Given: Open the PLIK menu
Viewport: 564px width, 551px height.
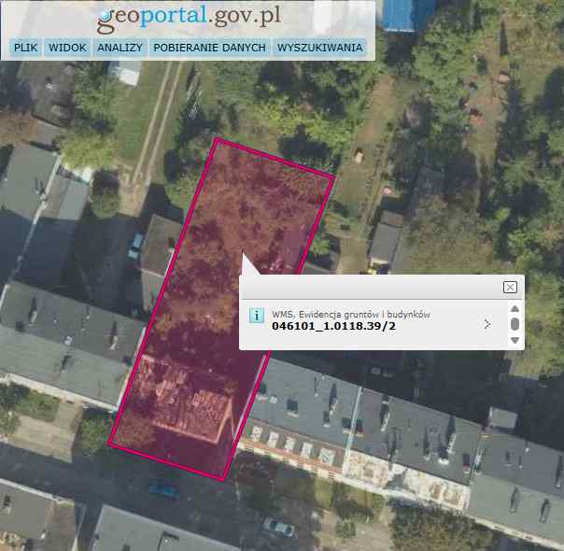Looking at the screenshot, I should click(x=25, y=48).
